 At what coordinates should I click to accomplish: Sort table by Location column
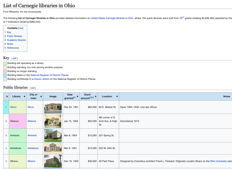[x=117, y=96]
